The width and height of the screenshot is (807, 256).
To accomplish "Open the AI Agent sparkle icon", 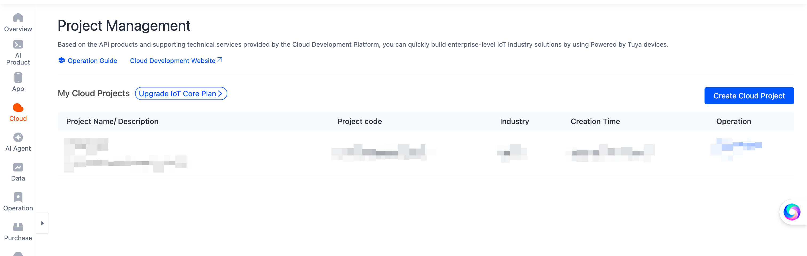I will tap(18, 137).
